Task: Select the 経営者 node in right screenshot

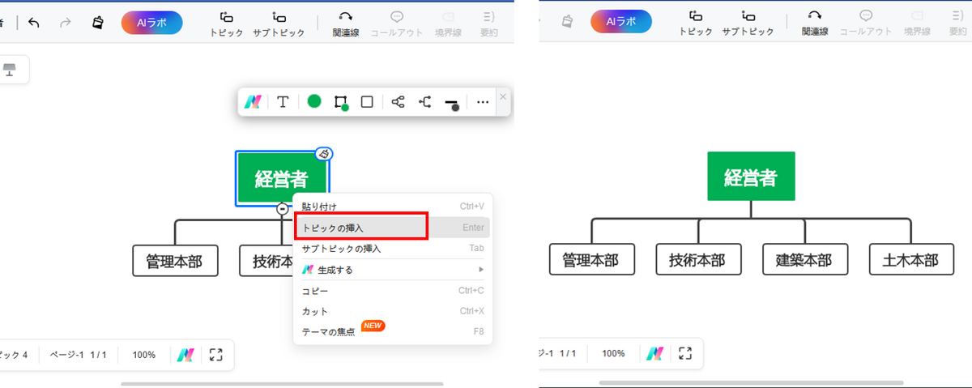Action: (x=751, y=176)
